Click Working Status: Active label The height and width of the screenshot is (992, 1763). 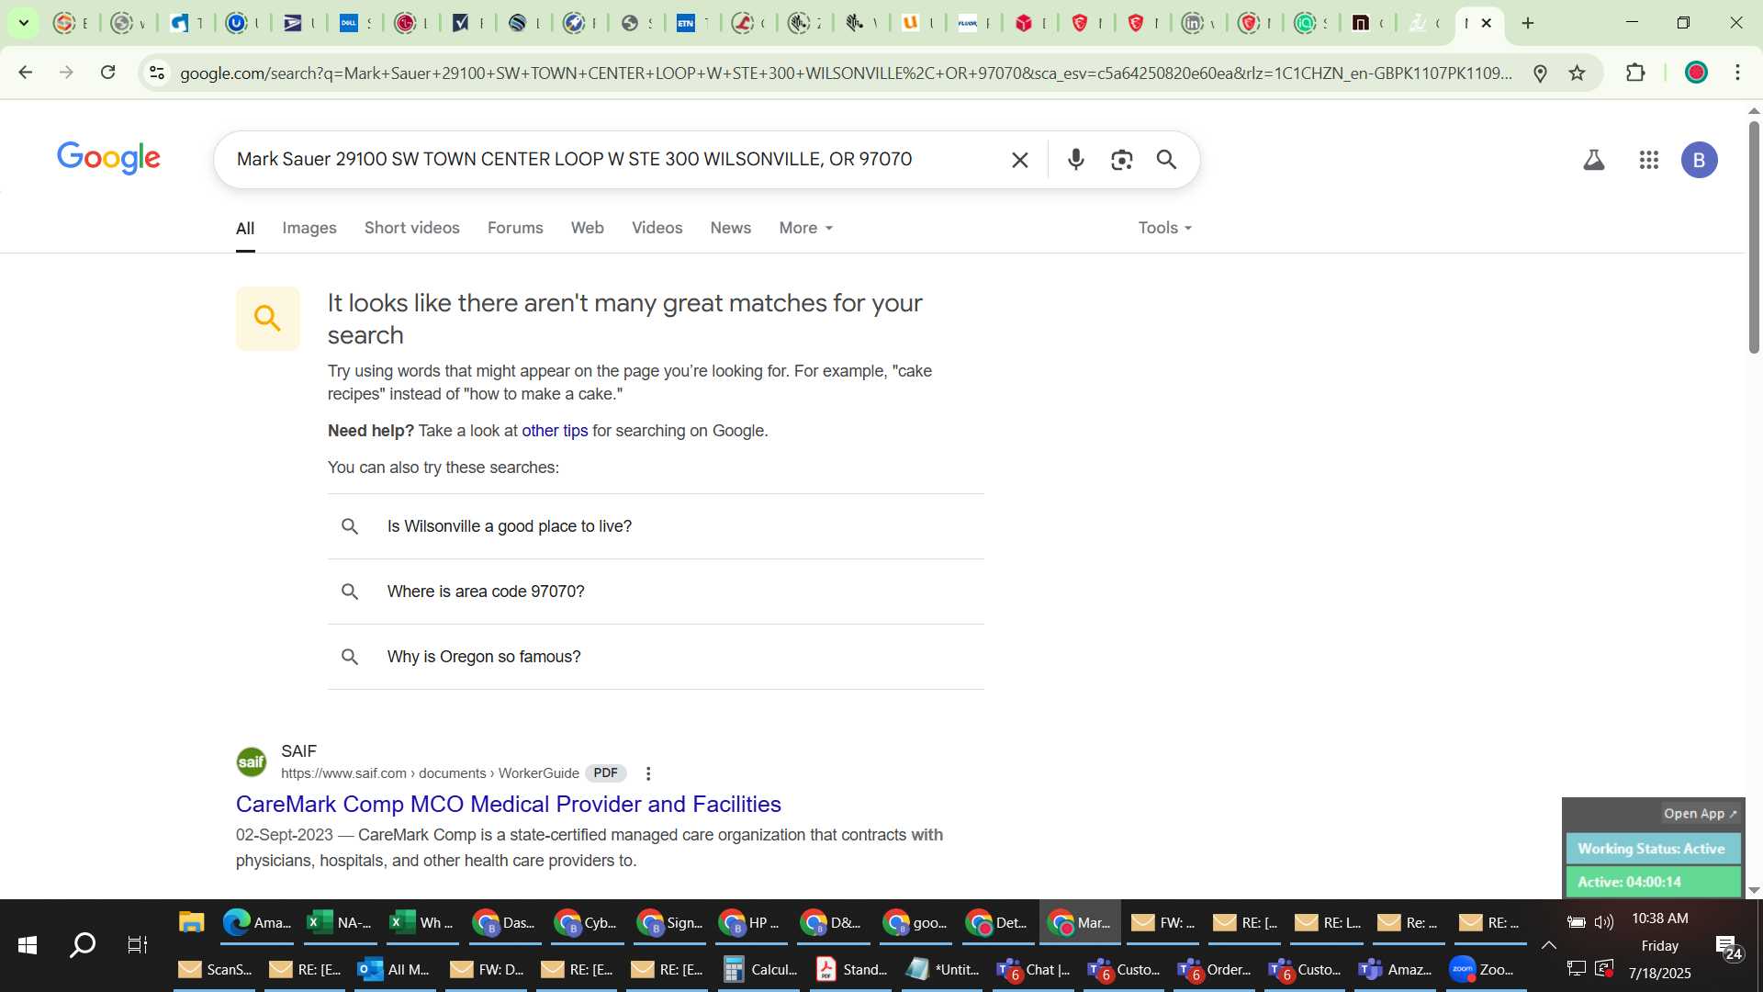click(1652, 849)
